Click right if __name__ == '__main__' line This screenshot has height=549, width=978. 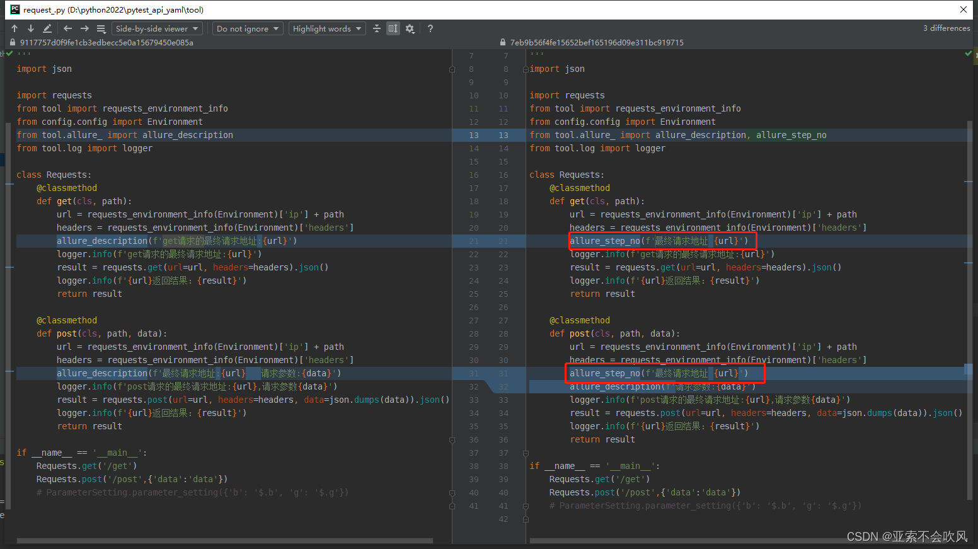(594, 466)
